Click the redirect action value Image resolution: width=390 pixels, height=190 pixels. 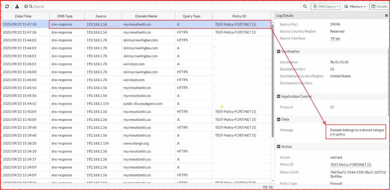tap(336, 157)
